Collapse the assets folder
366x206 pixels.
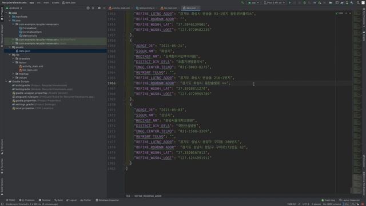(10, 47)
